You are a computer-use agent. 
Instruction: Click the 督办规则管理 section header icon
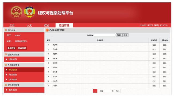click(6, 85)
